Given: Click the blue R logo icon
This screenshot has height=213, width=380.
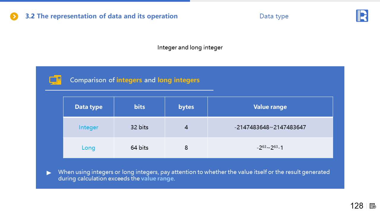Looking at the screenshot, I should point(362,16).
